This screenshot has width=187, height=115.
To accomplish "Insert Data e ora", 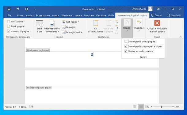I will click(40, 26).
